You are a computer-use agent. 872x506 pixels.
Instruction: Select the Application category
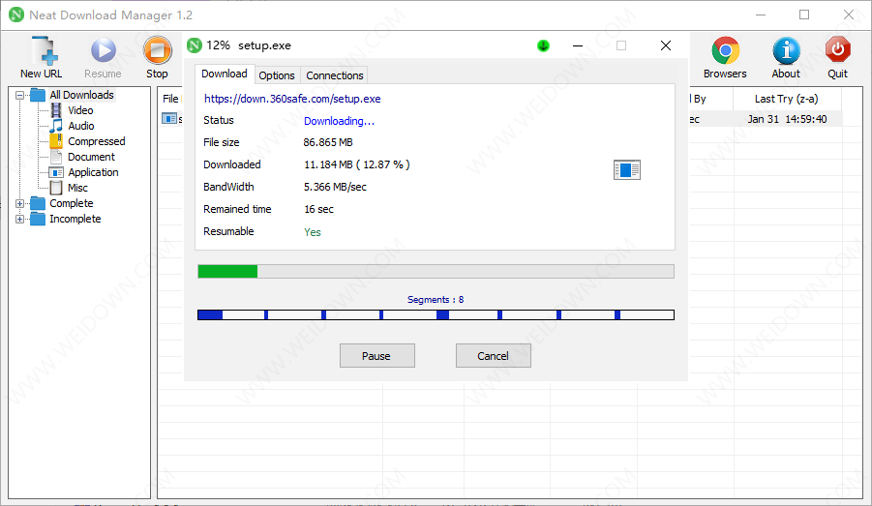pos(93,172)
